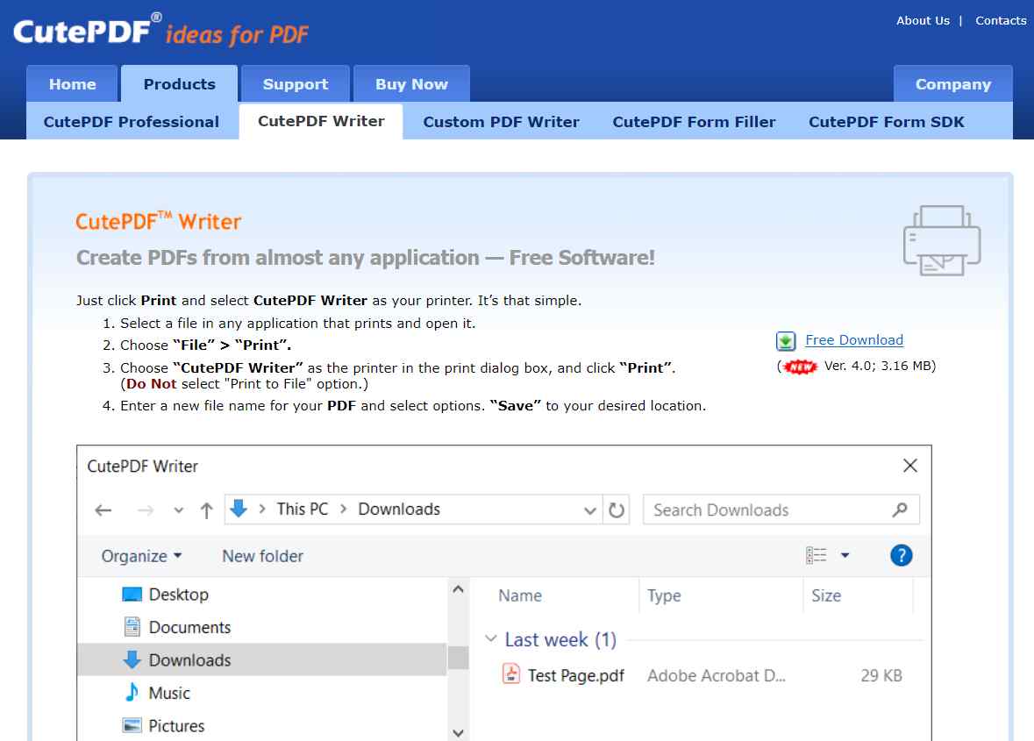The height and width of the screenshot is (741, 1034).
Task: Click the refresh icon in the address bar
Action: pos(617,509)
